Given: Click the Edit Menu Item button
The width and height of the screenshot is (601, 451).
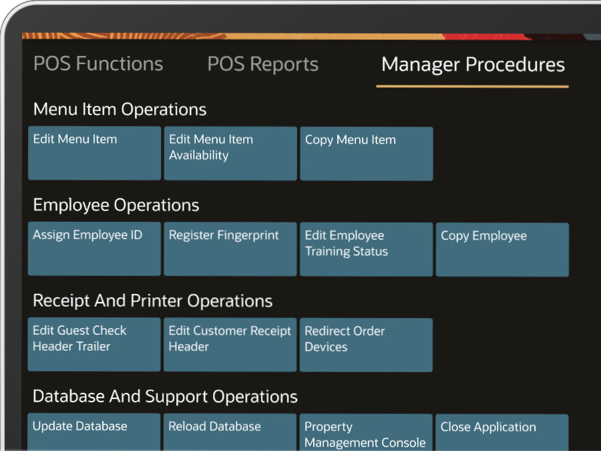Looking at the screenshot, I should click(94, 153).
